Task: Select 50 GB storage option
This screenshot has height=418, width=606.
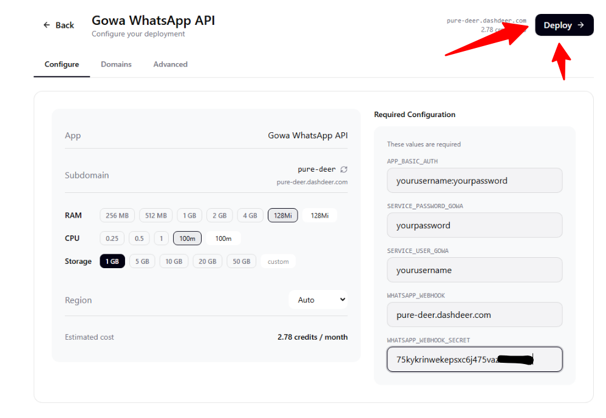Action: click(x=242, y=261)
